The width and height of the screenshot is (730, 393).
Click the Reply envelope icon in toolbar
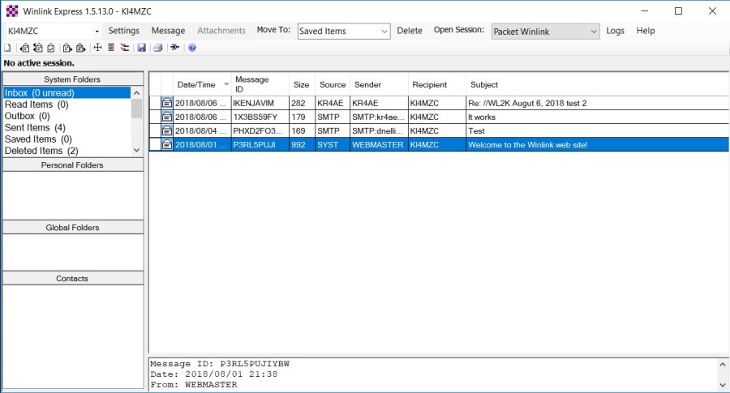point(25,48)
